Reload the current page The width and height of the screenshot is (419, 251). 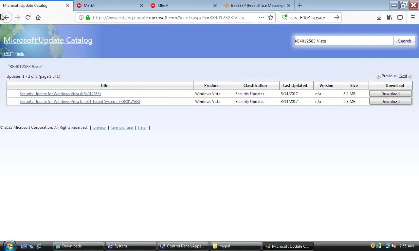tap(28, 17)
